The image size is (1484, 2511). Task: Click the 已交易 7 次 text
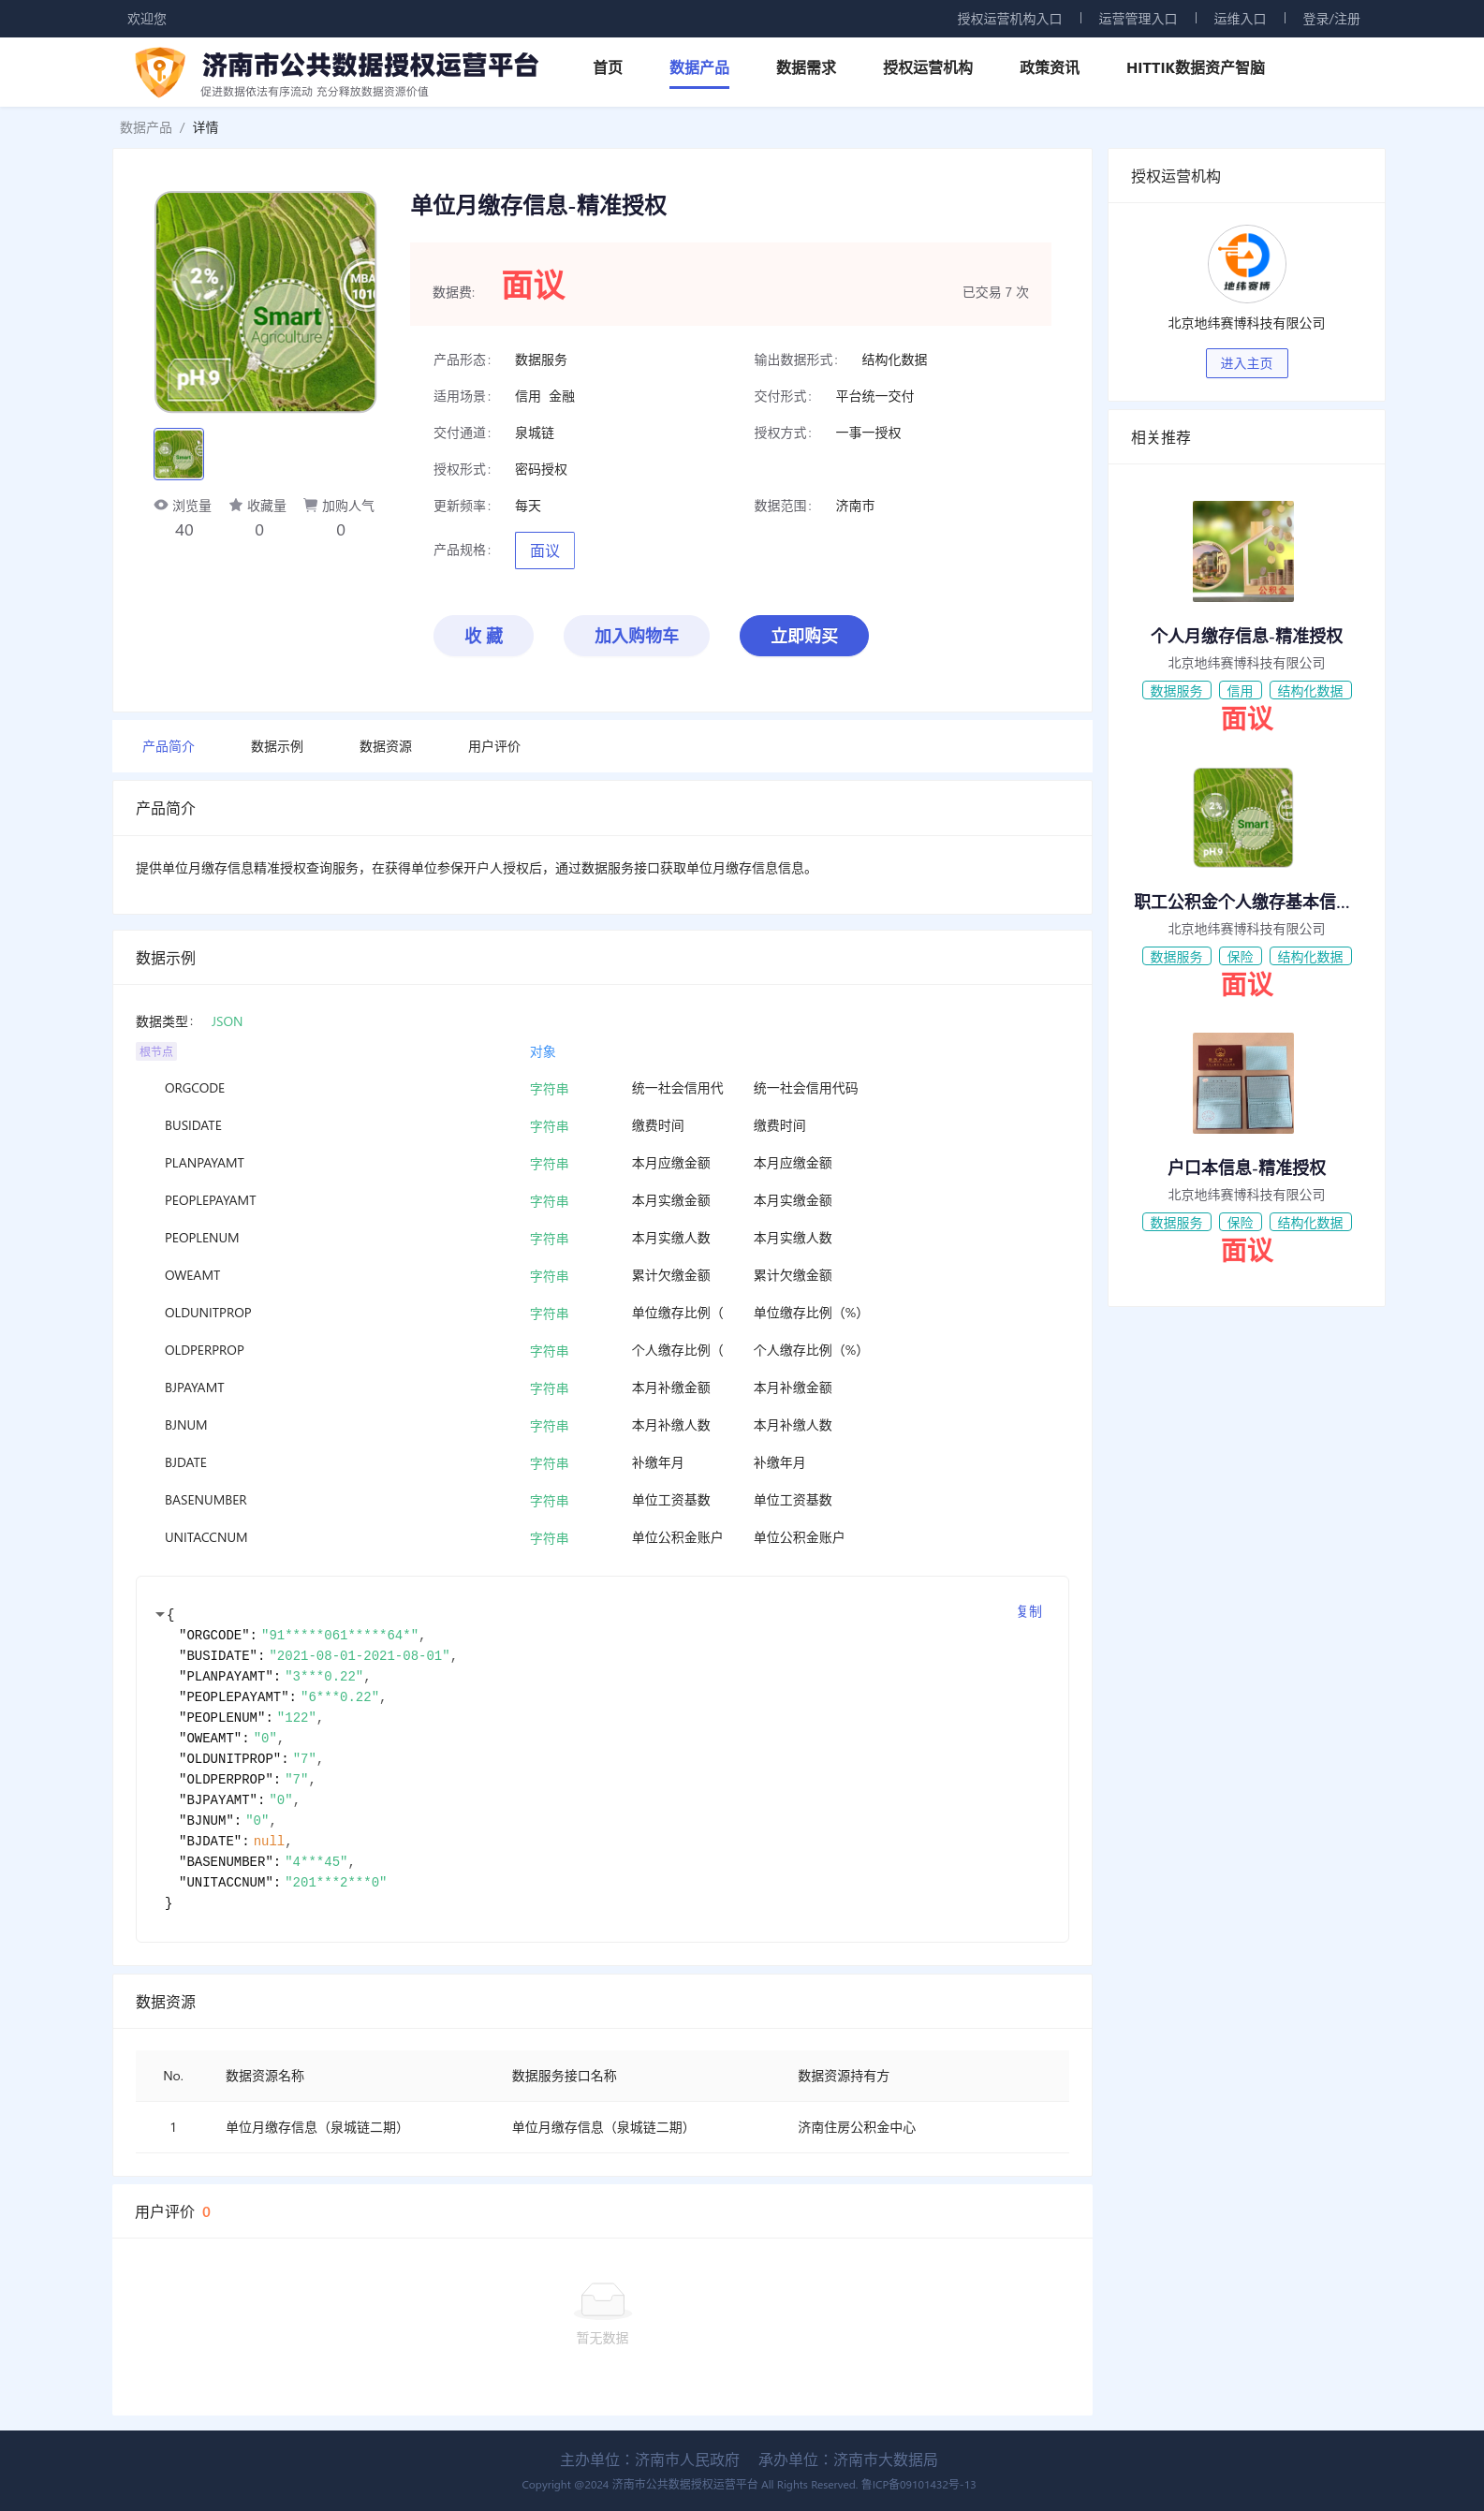pos(995,292)
